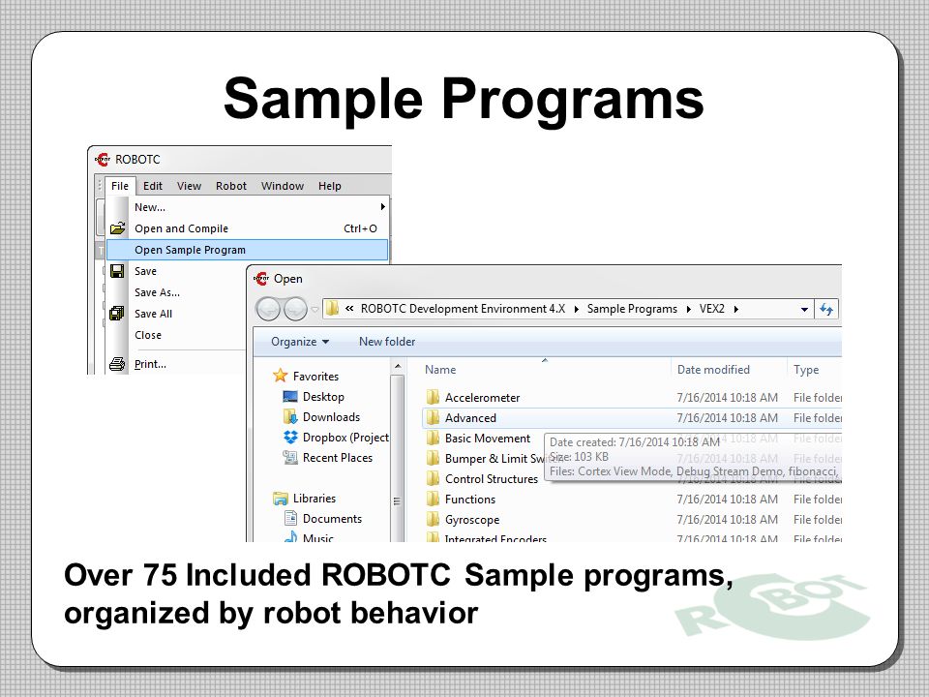Screen dimensions: 929x697
Task: Sort by Name column header
Action: tap(440, 369)
